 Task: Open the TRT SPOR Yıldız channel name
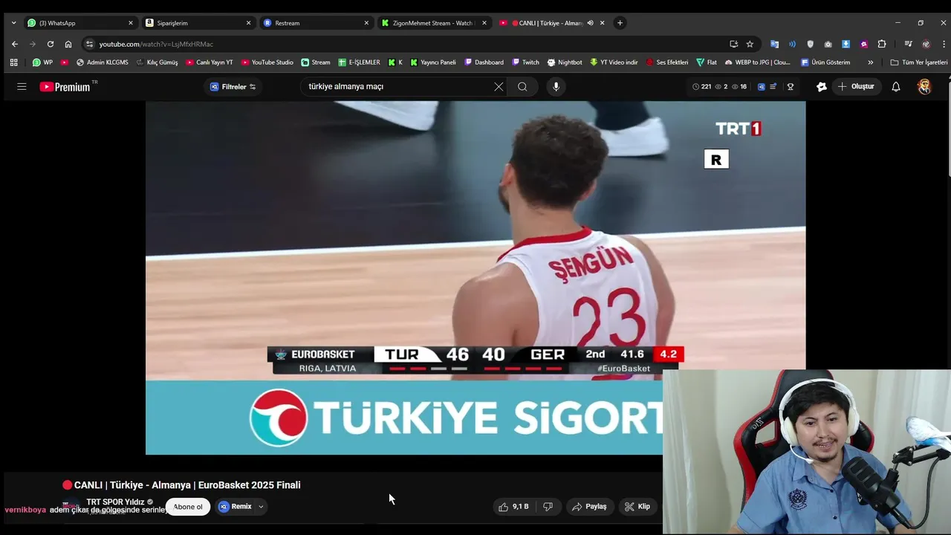click(x=115, y=502)
